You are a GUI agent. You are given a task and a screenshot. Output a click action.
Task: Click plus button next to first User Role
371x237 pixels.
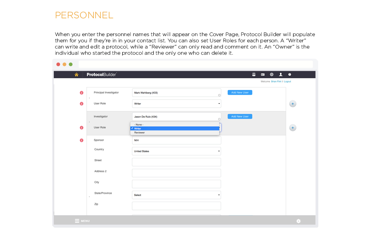coord(293,104)
